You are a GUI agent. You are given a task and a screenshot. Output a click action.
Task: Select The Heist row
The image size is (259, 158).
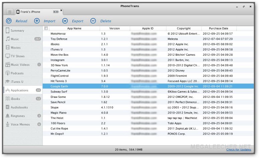[x=148, y=118]
